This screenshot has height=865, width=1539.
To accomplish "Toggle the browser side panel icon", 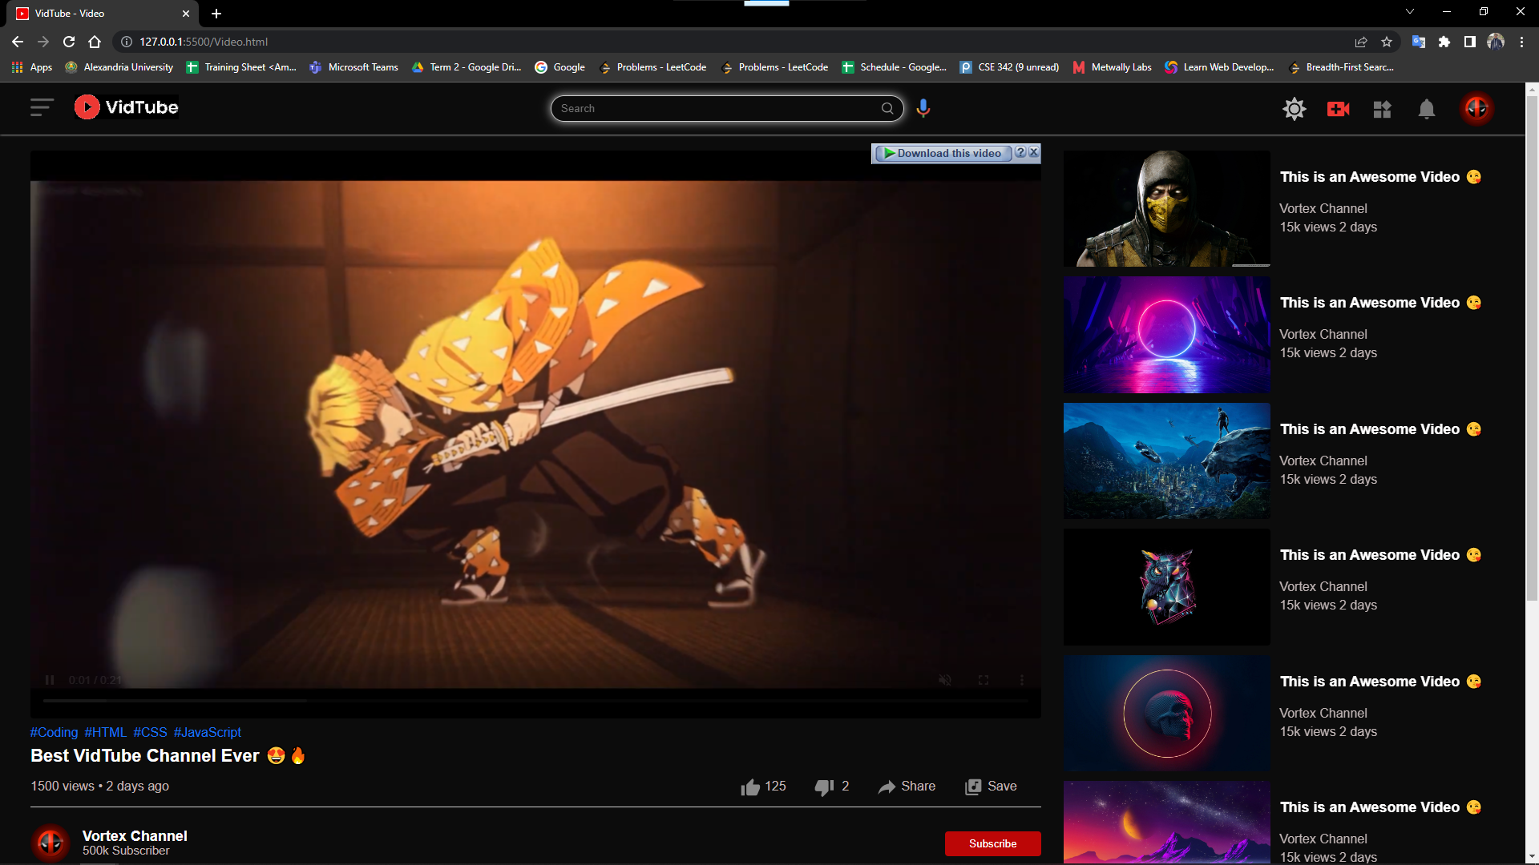I will click(x=1469, y=42).
